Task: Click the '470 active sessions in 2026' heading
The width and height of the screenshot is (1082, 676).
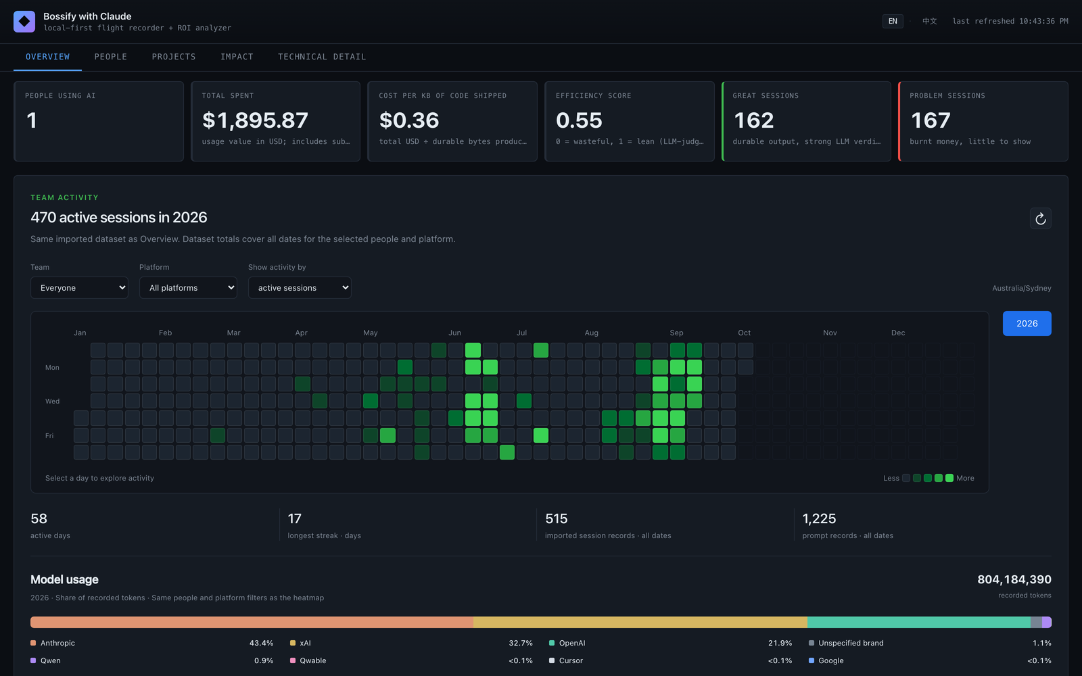Action: coord(119,217)
